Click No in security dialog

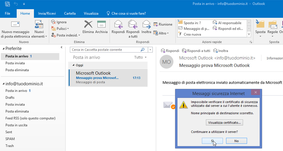[x=236, y=141]
